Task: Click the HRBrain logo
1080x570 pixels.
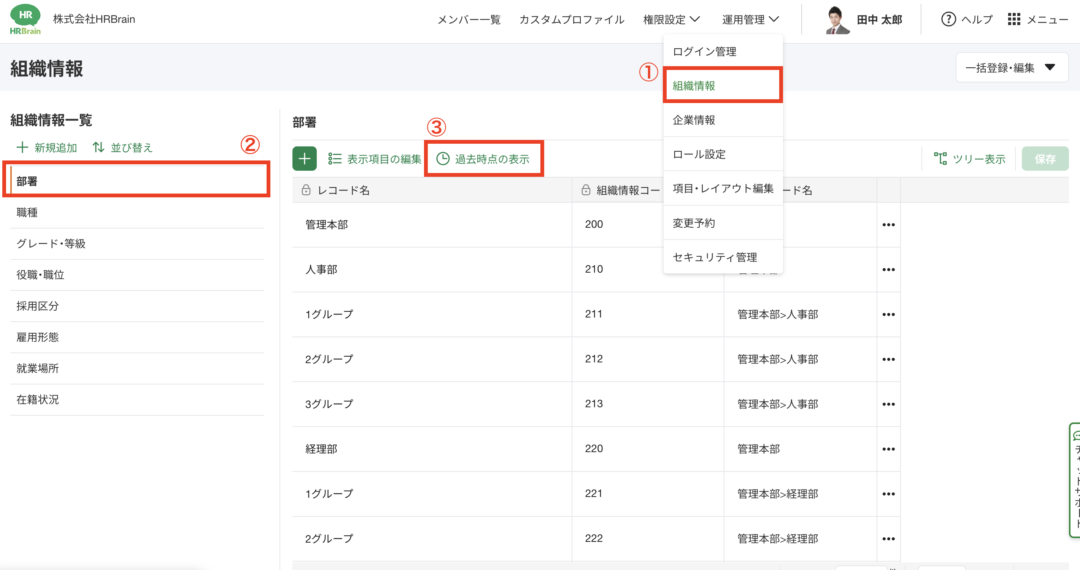Action: coord(25,19)
